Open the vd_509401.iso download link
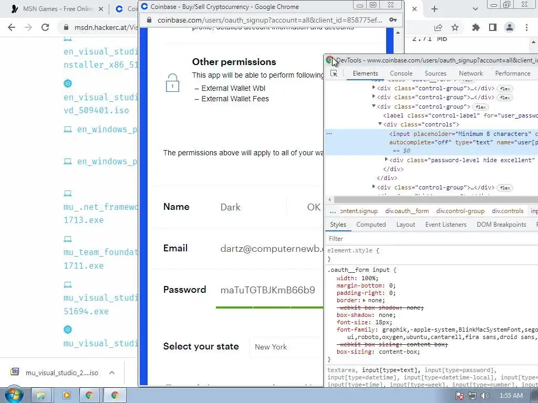The image size is (538, 403). pos(97,110)
